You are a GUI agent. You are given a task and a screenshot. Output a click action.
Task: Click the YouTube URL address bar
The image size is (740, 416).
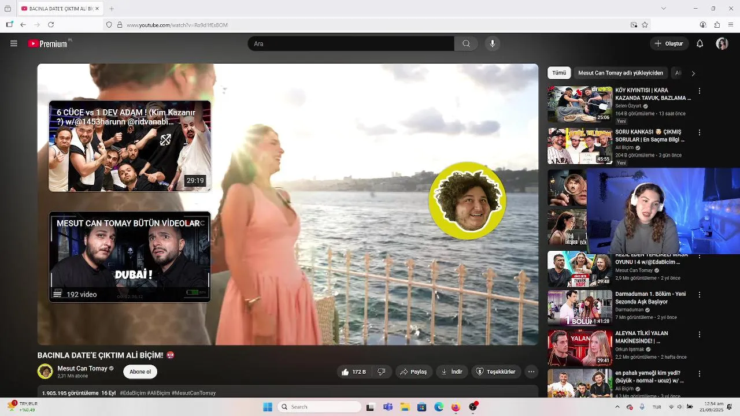(376, 25)
